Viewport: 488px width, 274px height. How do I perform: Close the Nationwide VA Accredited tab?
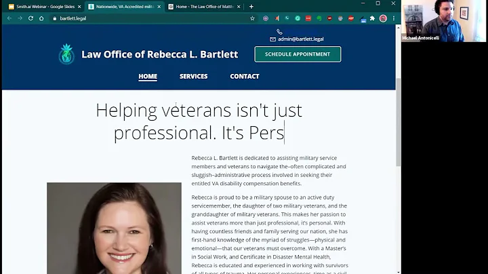coord(159,7)
